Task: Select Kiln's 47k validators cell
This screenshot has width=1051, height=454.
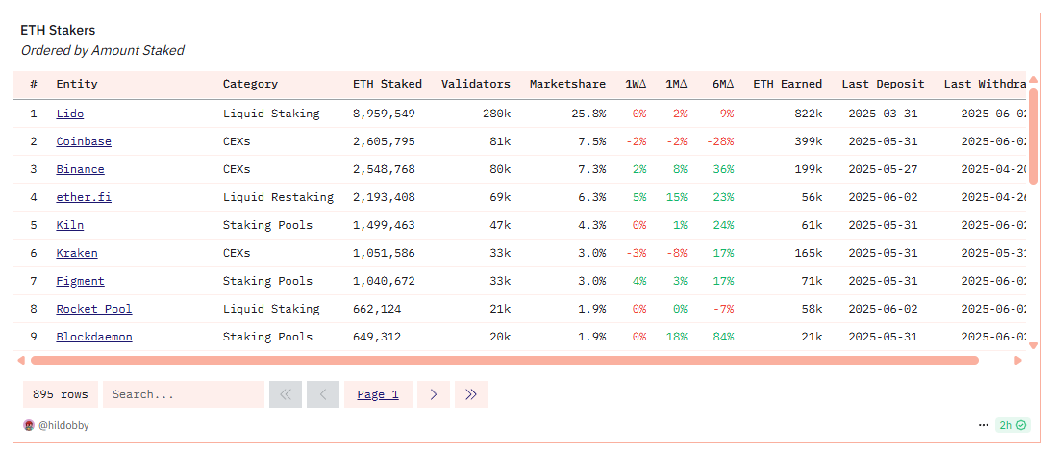Action: point(500,225)
